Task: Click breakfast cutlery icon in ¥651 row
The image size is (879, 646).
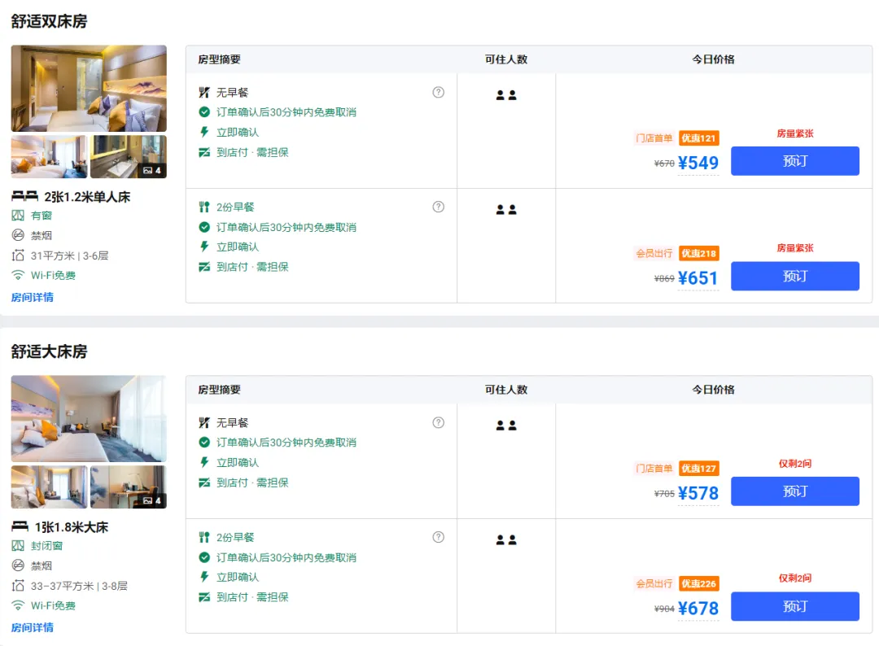Action: click(204, 207)
